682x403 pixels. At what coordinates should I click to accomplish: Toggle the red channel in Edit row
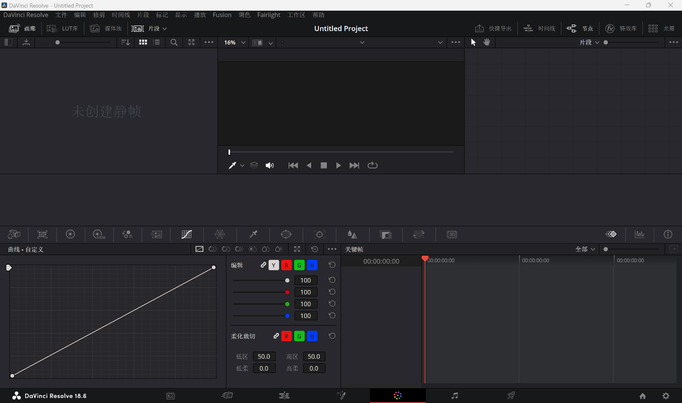pyautogui.click(x=286, y=265)
